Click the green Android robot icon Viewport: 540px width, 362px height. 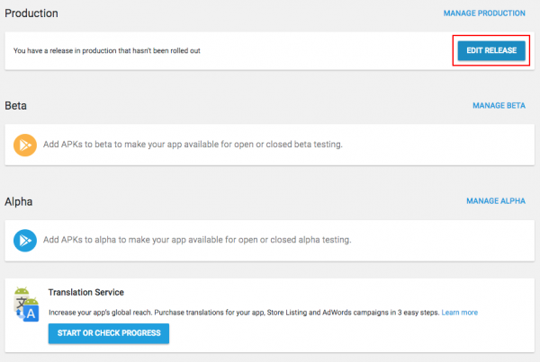(x=24, y=295)
